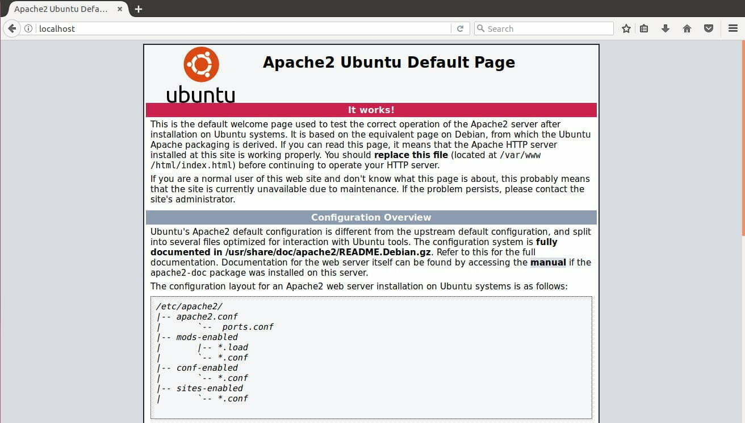Click 'apache2.conf' in the config tree
745x423 pixels.
pos(207,317)
